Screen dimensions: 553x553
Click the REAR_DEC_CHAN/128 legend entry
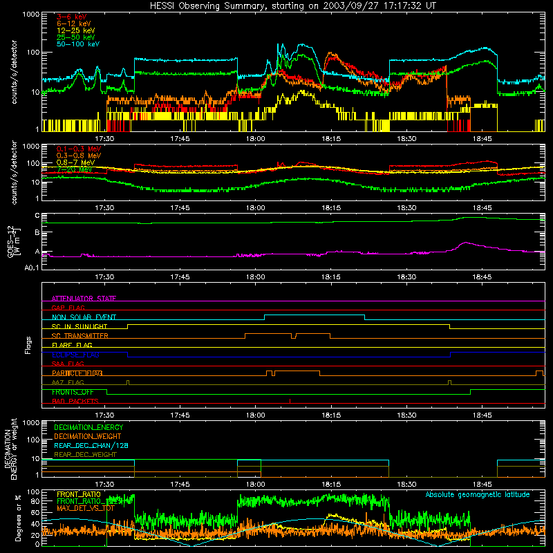[91, 445]
